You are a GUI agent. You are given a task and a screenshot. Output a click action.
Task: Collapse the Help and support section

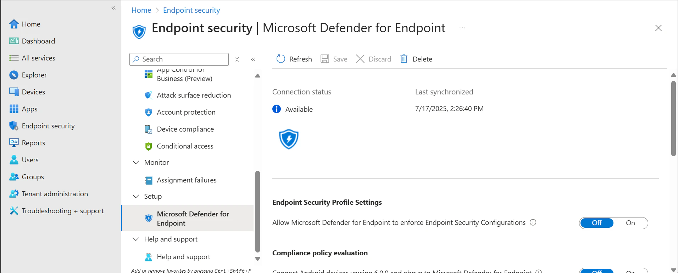click(x=136, y=239)
